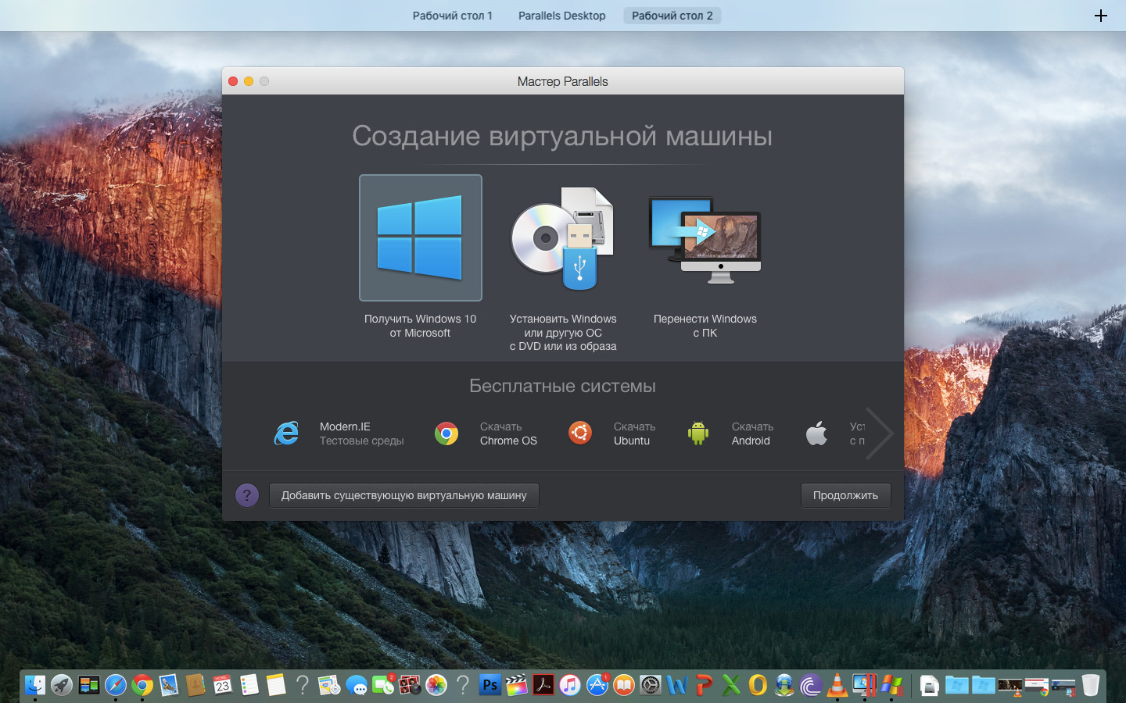The height and width of the screenshot is (703, 1126).
Task: Select Рабочий стол 2 space
Action: pos(672,16)
